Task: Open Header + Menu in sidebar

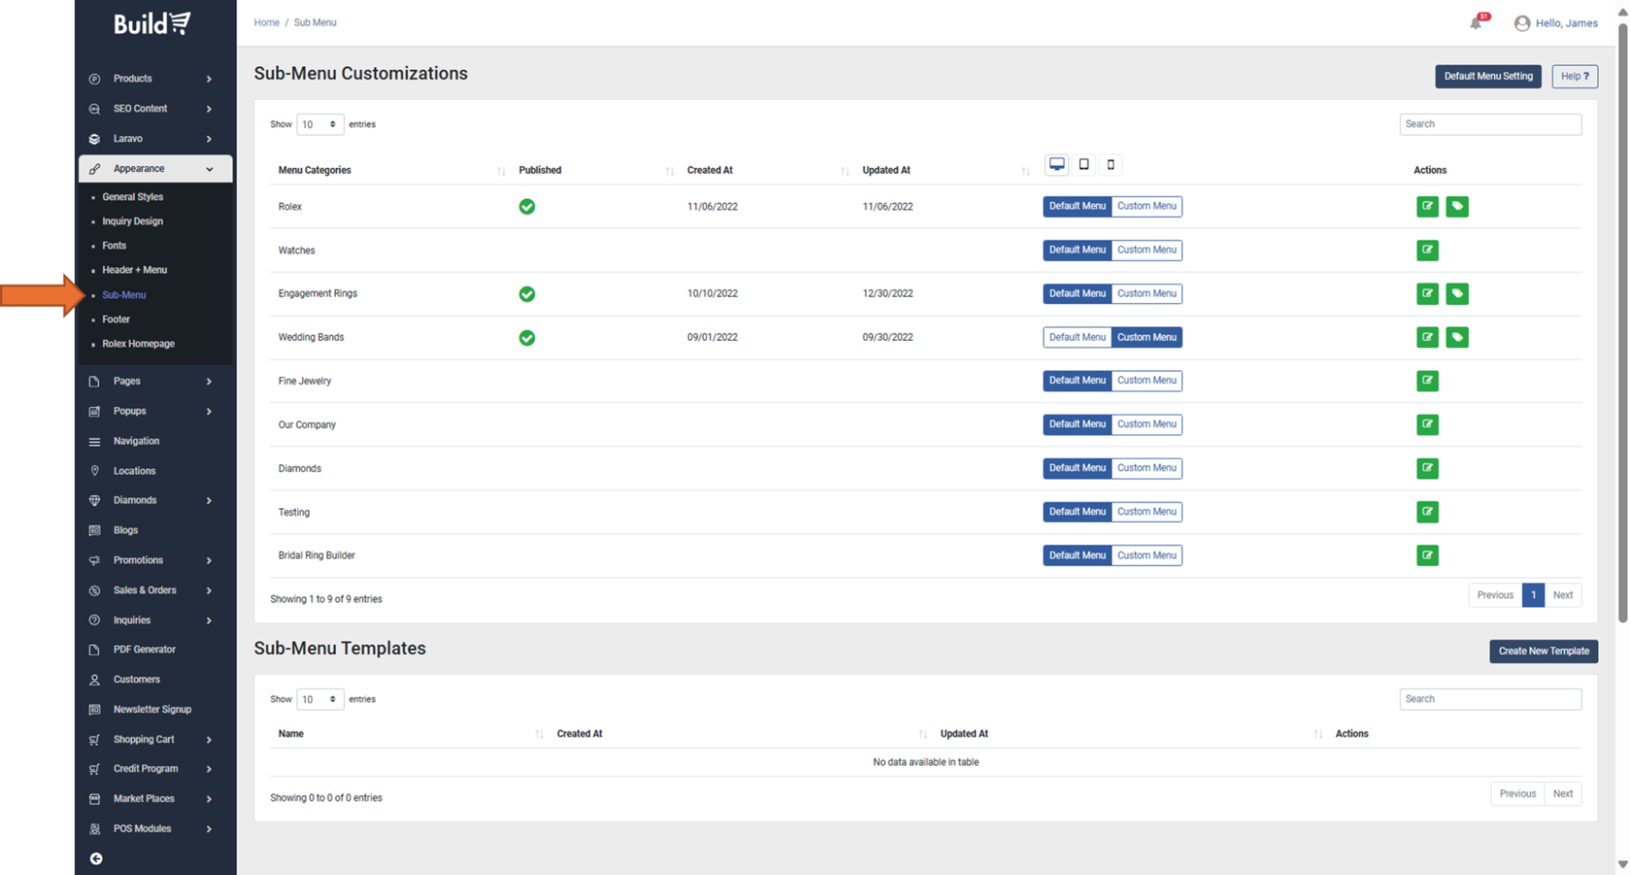Action: pos(135,270)
